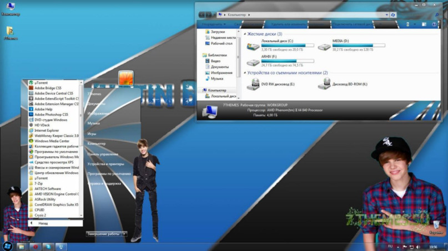Open Средство просмотра XPS
The image size is (448, 251).
coord(54,162)
